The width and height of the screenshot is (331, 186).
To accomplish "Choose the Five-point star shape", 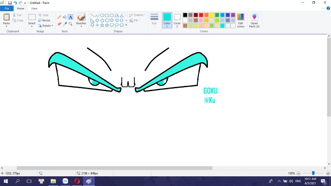I will (x=102, y=25).
